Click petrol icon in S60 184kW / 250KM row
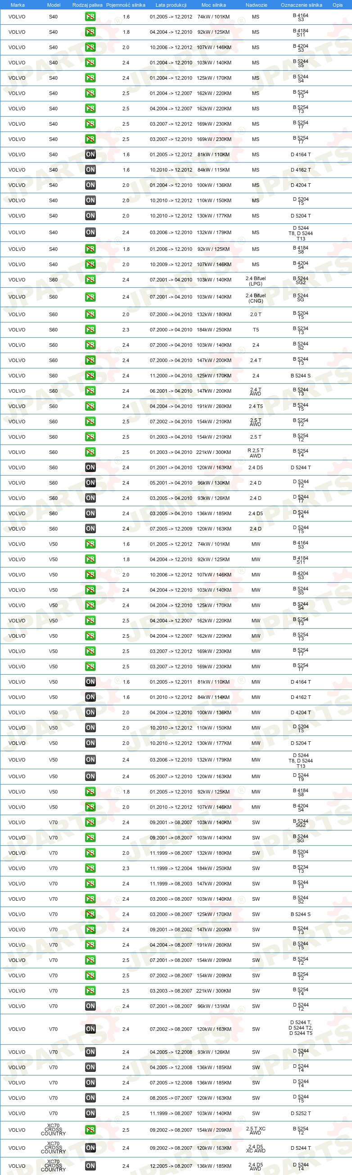The height and width of the screenshot is (1175, 352). point(90,330)
